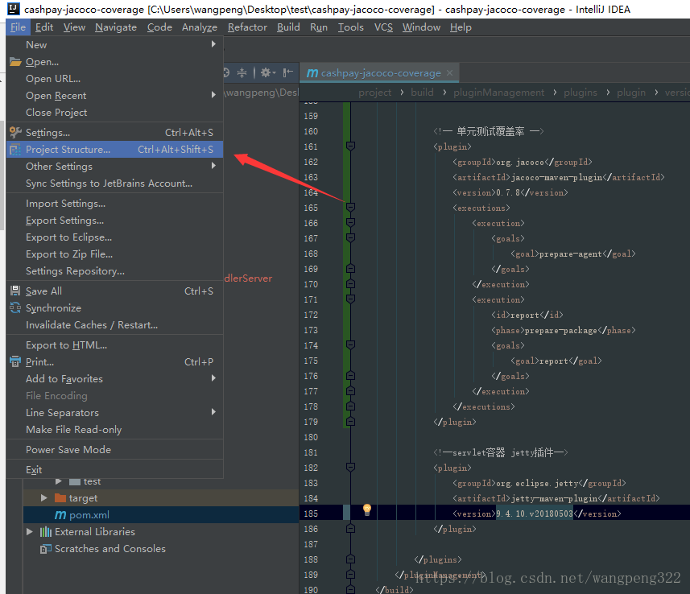Image resolution: width=690 pixels, height=594 pixels.
Task: Open the Add to Favorites submenu
Action: point(115,379)
